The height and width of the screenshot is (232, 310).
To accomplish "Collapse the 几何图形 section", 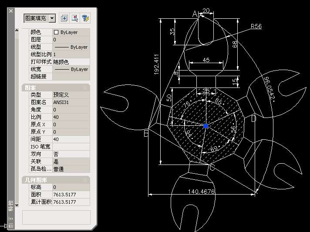I will pyautogui.click(x=85, y=180).
